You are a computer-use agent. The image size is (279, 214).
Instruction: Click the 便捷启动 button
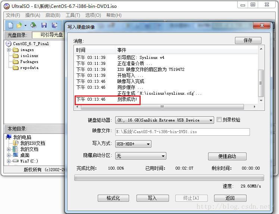pyautogui.click(x=227, y=156)
